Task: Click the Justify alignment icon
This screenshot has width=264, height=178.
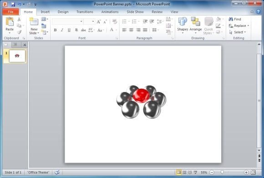Action: click(145, 30)
